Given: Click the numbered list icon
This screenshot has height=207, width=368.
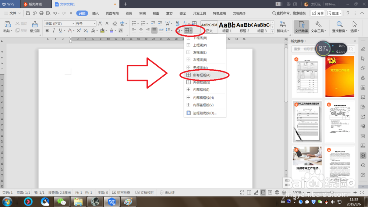Looking at the screenshot, I should point(143,23).
